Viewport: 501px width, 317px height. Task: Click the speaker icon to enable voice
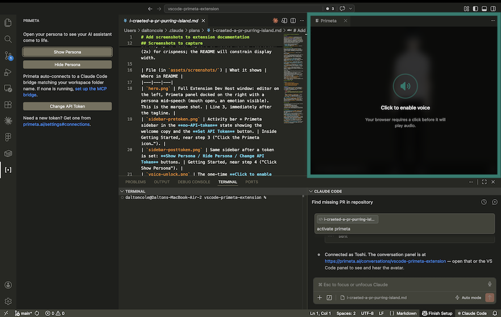405,86
